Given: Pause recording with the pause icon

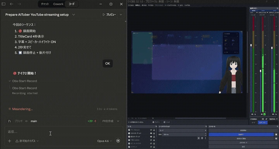Looking at the screenshot, I should (276, 135).
